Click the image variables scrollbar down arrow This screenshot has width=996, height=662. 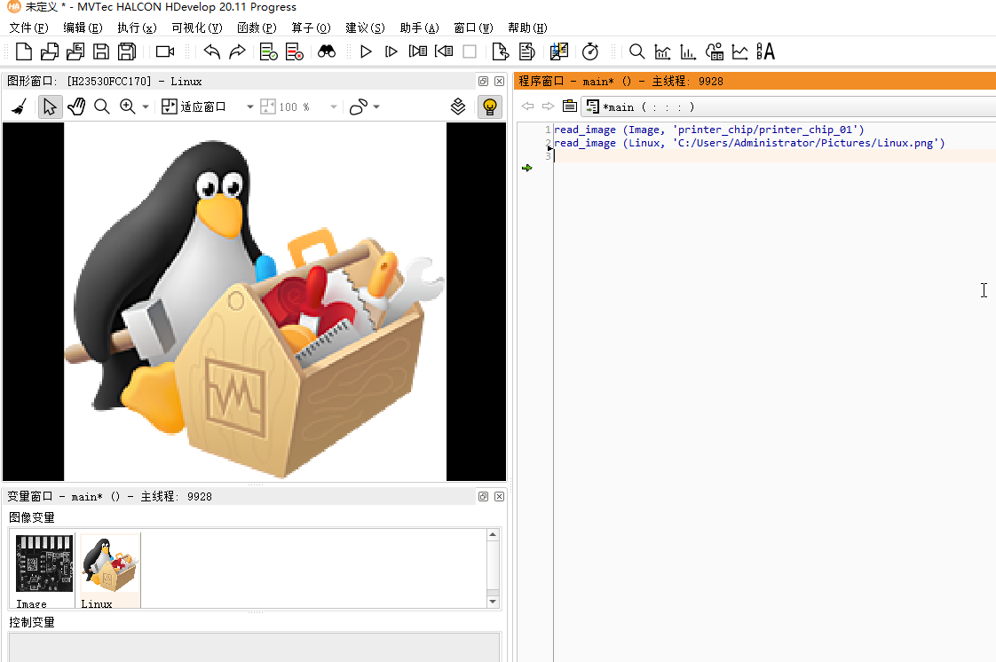(x=493, y=601)
